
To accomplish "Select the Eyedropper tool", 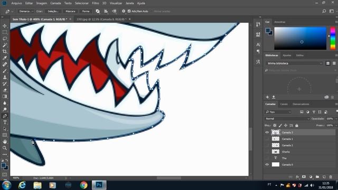I will click(5, 58).
